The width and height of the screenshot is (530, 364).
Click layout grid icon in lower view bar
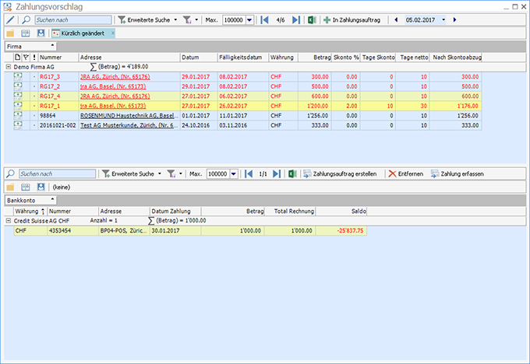coord(26,187)
